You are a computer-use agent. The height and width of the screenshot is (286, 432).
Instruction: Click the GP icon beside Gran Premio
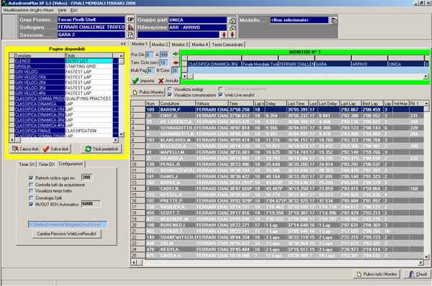coord(130,19)
